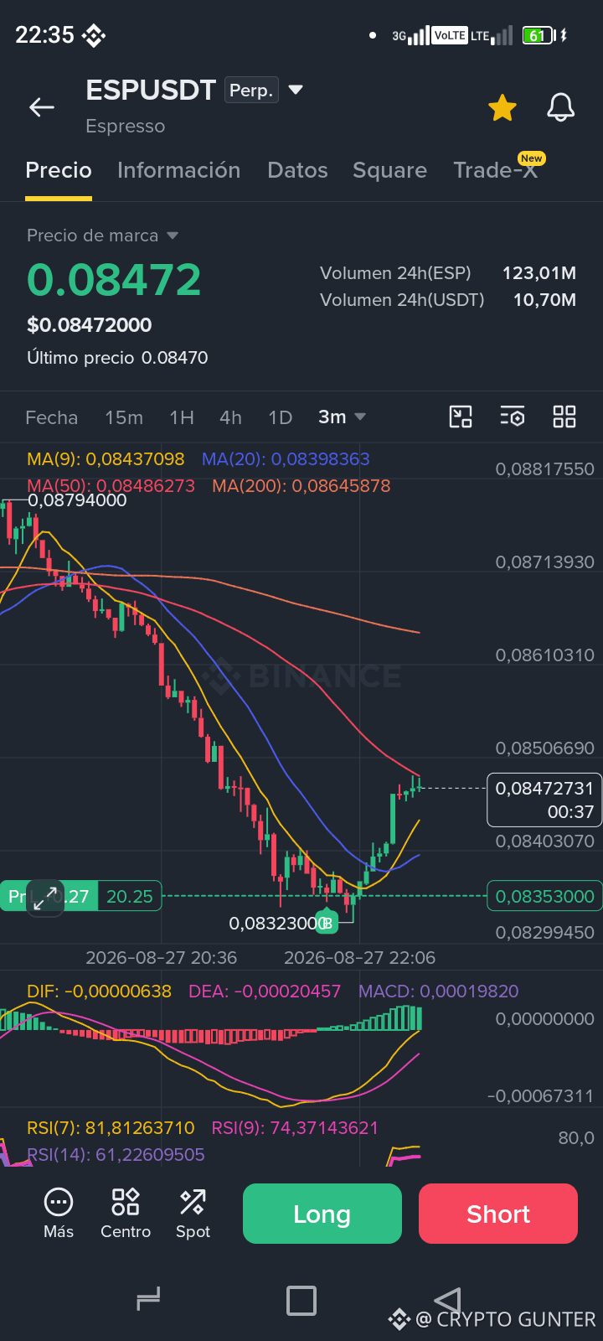Screen dimensions: 603x1341
Task: Tap the DIF value in MACD panel
Action: coord(99,992)
